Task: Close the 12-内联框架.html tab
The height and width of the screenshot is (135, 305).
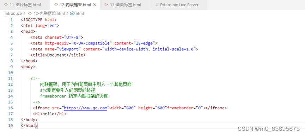Action: [x=95, y=5]
